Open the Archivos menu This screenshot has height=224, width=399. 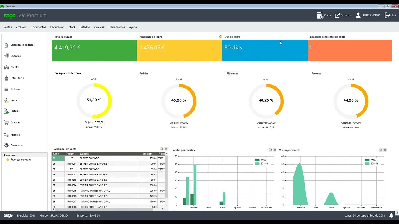click(21, 27)
